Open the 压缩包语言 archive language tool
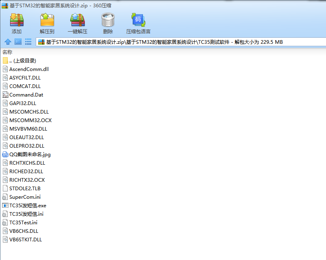 [138, 23]
